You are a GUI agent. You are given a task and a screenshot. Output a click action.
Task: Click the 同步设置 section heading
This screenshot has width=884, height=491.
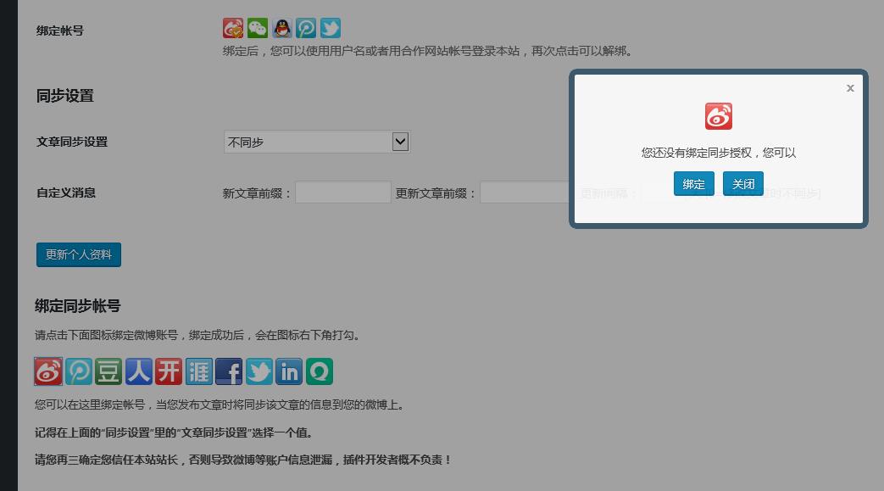(64, 96)
